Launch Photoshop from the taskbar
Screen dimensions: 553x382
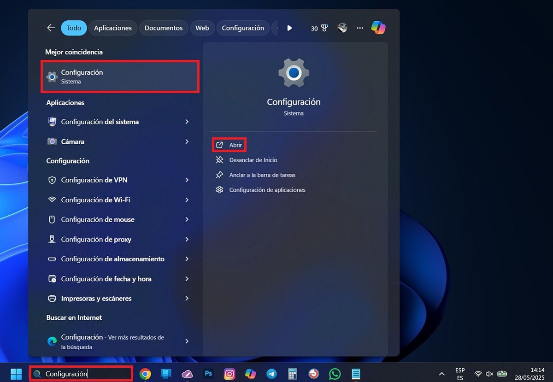(x=208, y=374)
